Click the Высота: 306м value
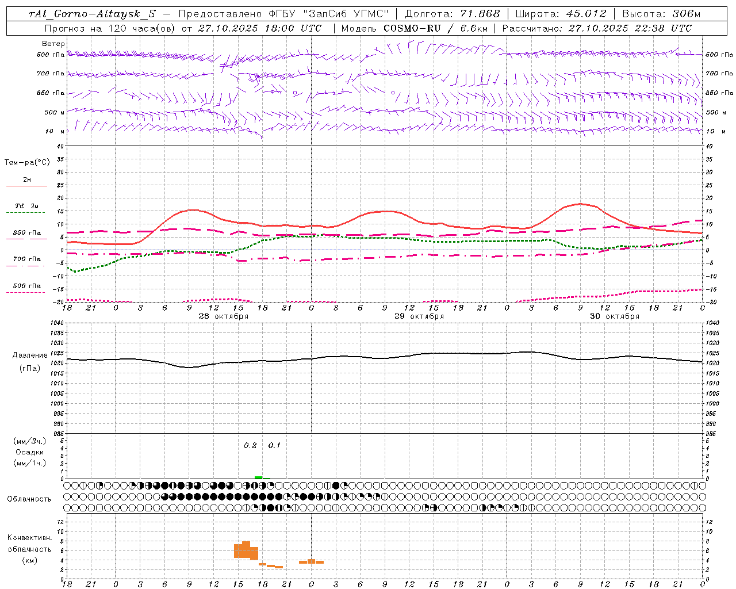 (x=661, y=14)
